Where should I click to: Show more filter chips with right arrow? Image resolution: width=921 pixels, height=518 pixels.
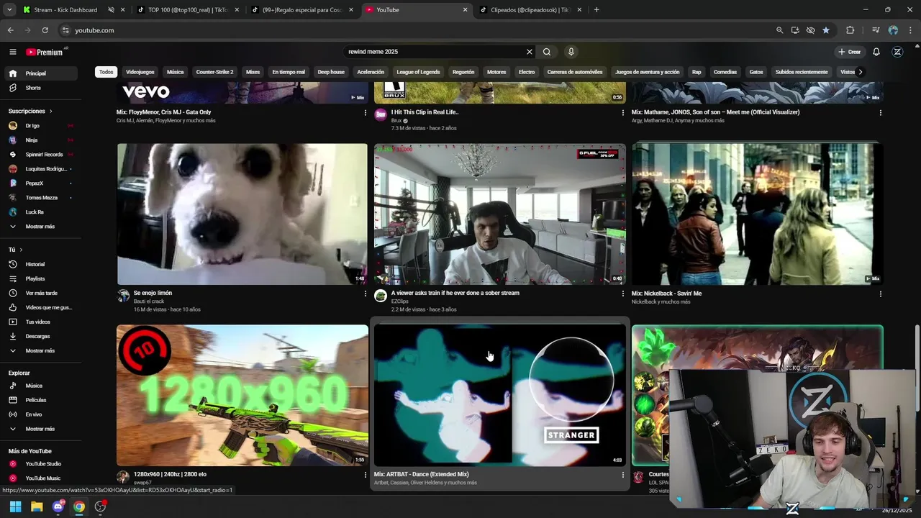pyautogui.click(x=860, y=72)
